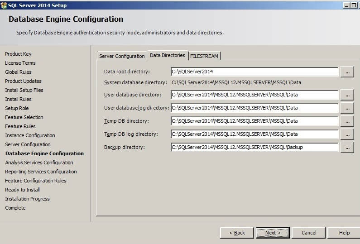Browse for the Backup directory

tap(347, 148)
